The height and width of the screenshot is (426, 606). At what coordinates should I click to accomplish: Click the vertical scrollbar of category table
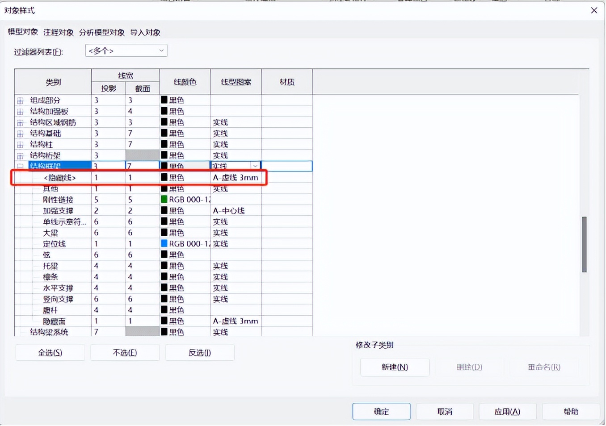click(x=584, y=244)
